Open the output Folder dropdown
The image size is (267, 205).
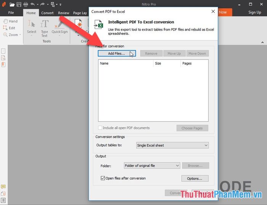pyautogui.click(x=152, y=165)
